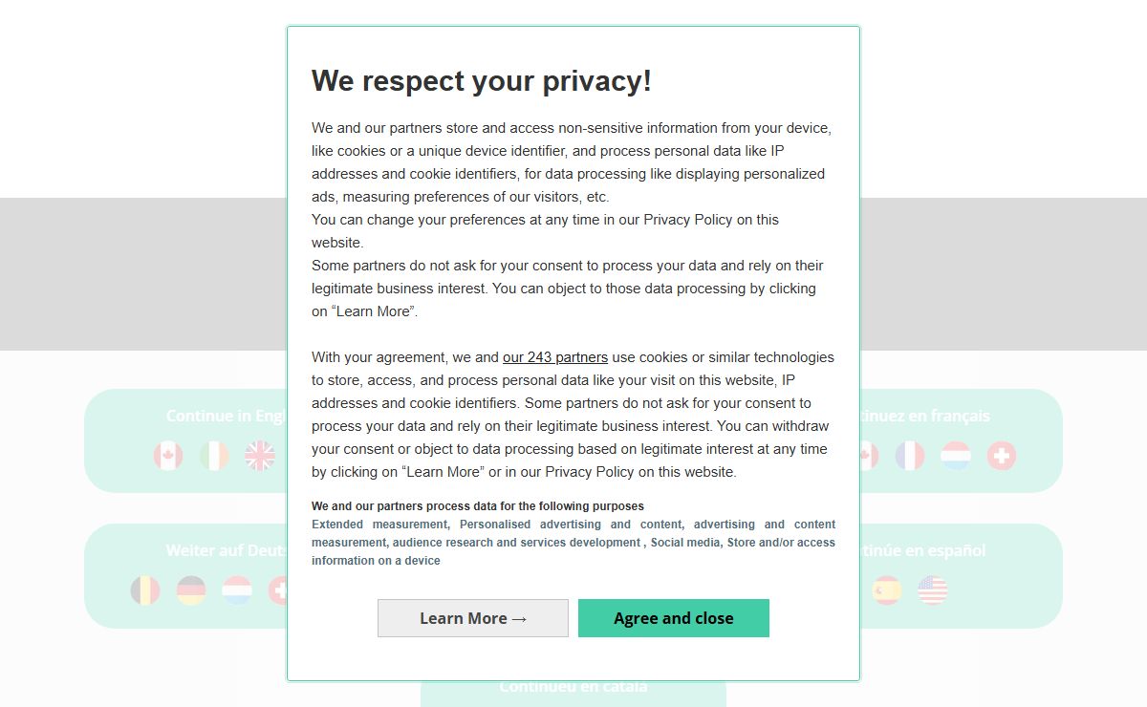The height and width of the screenshot is (707, 1147).
Task: Select the France flag icon
Action: (x=910, y=456)
